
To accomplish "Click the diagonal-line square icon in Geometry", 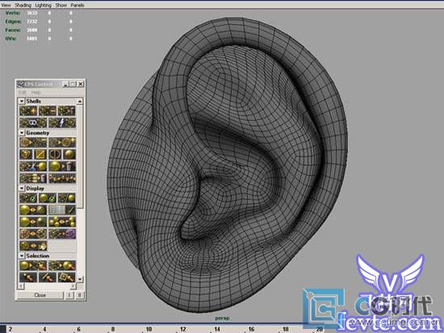I will (x=40, y=155).
